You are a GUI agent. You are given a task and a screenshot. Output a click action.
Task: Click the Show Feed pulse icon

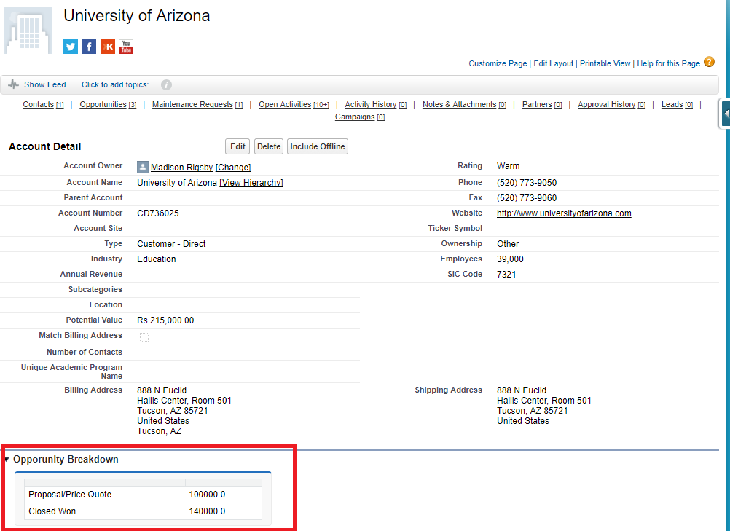tap(14, 84)
